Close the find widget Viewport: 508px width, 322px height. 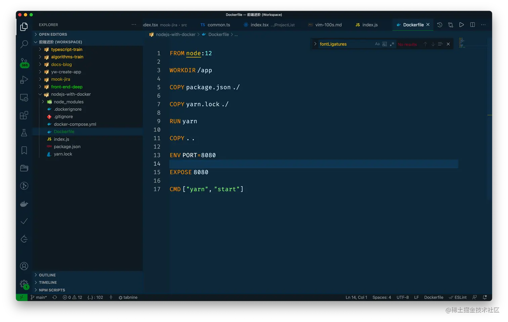point(448,44)
